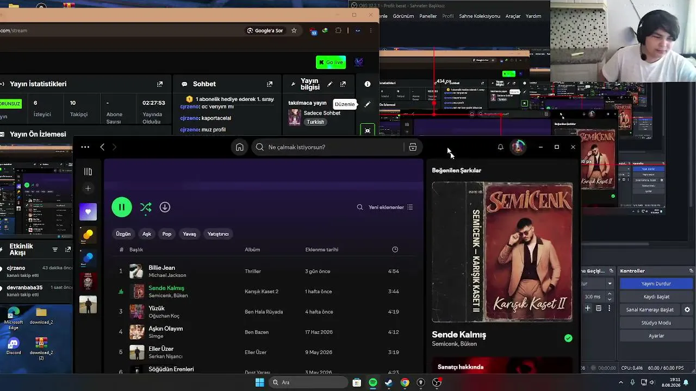Select the 'Yüzük' track row
696x391 pixels.
click(264, 312)
